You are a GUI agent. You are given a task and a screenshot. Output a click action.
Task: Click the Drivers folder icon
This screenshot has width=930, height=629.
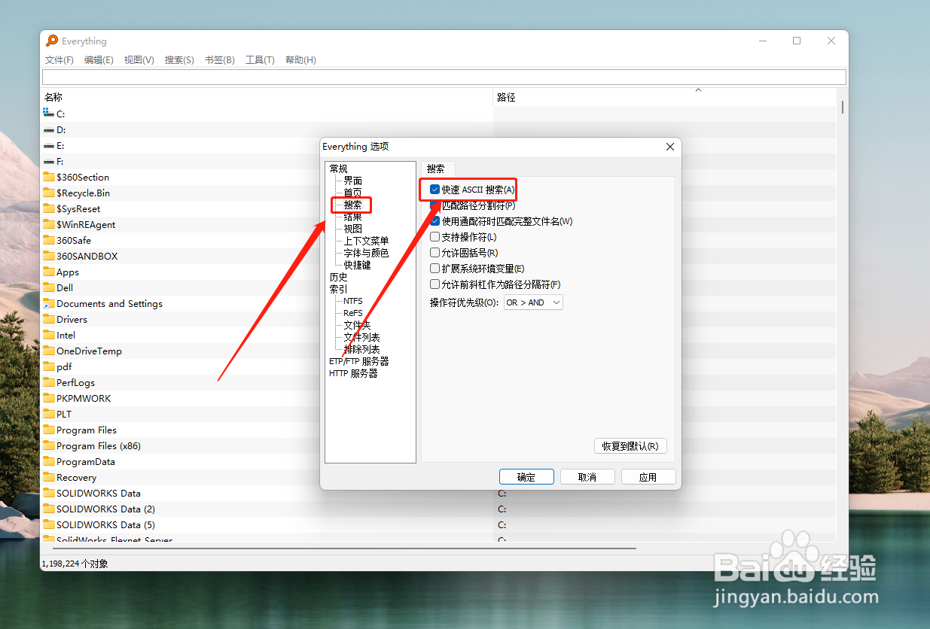point(49,319)
